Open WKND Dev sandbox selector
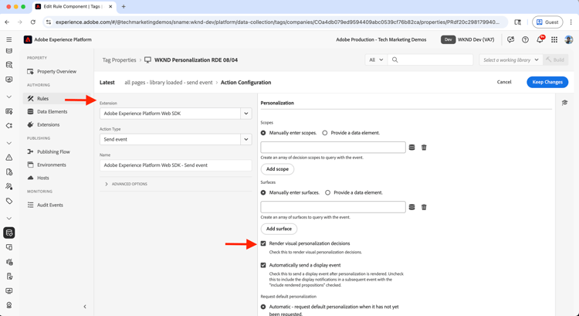This screenshot has height=316, width=579. point(468,39)
